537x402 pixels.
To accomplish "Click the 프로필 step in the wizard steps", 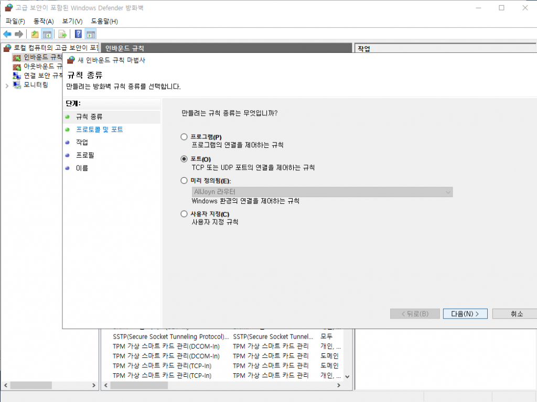I will (x=85, y=155).
